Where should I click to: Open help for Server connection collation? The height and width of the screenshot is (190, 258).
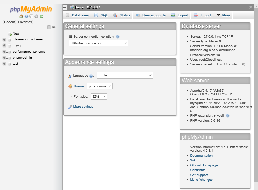pos(118,37)
